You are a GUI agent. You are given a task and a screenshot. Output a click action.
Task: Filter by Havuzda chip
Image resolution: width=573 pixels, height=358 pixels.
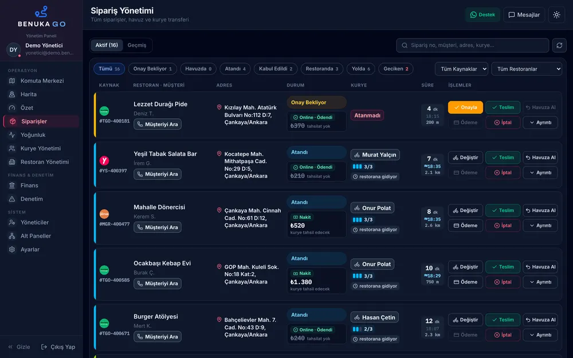tap(198, 69)
